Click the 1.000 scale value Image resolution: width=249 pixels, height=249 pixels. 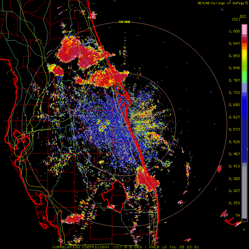234,31
